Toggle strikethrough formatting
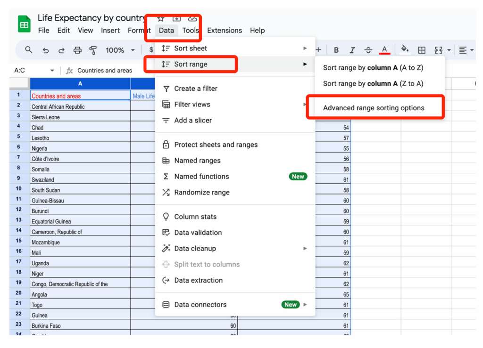Image resolution: width=483 pixels, height=348 pixels. pos(368,50)
